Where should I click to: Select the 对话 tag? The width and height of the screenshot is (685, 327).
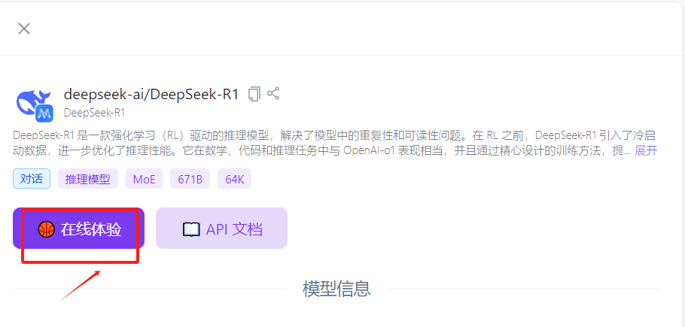click(x=32, y=179)
